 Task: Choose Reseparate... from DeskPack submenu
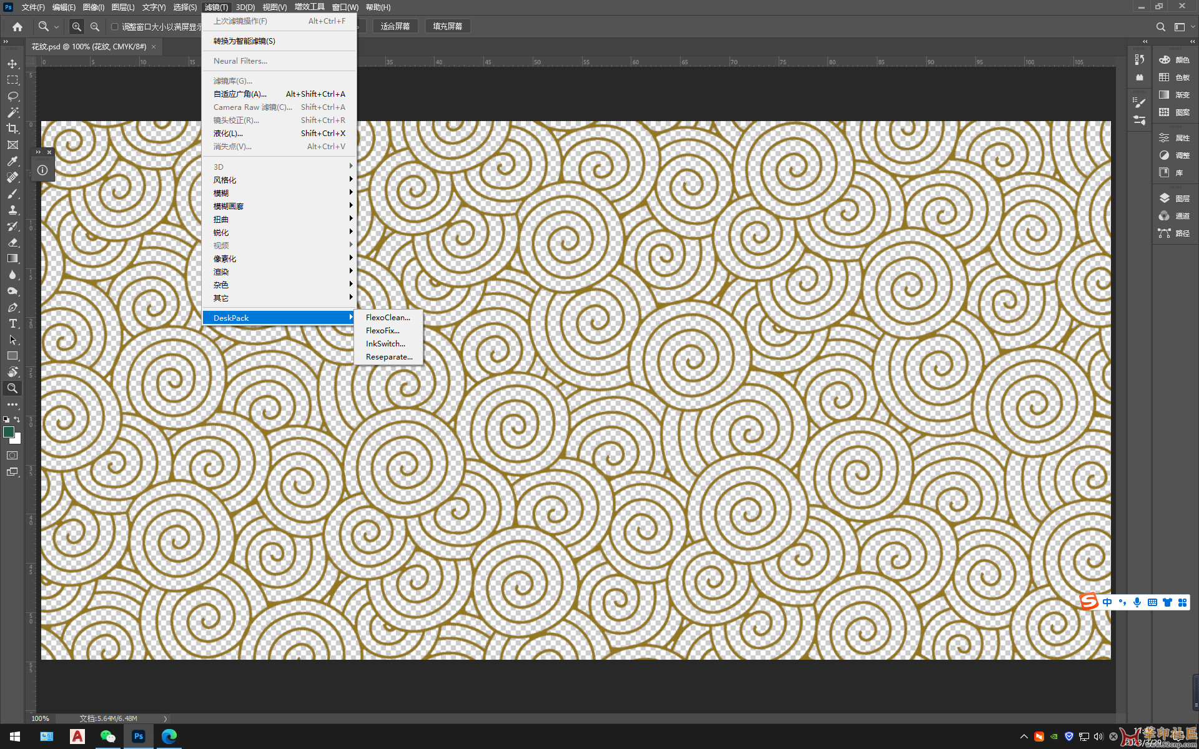[388, 356]
